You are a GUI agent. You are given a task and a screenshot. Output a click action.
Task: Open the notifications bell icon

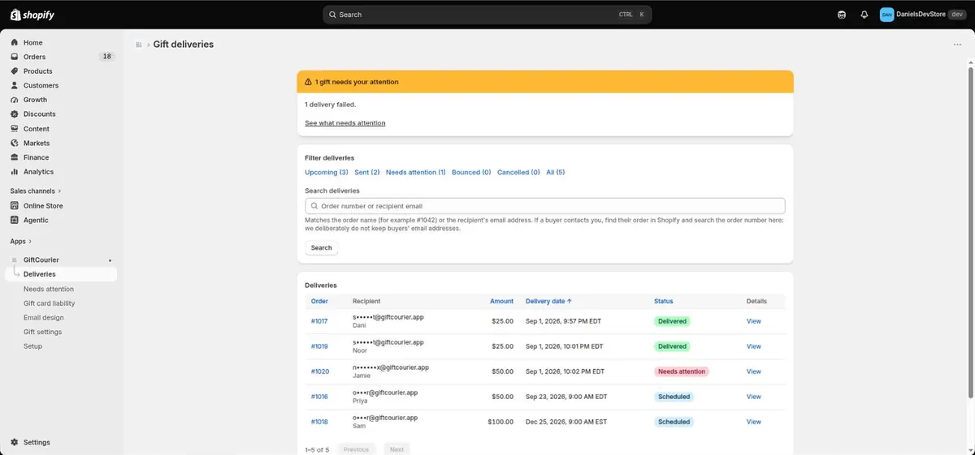pyautogui.click(x=864, y=15)
